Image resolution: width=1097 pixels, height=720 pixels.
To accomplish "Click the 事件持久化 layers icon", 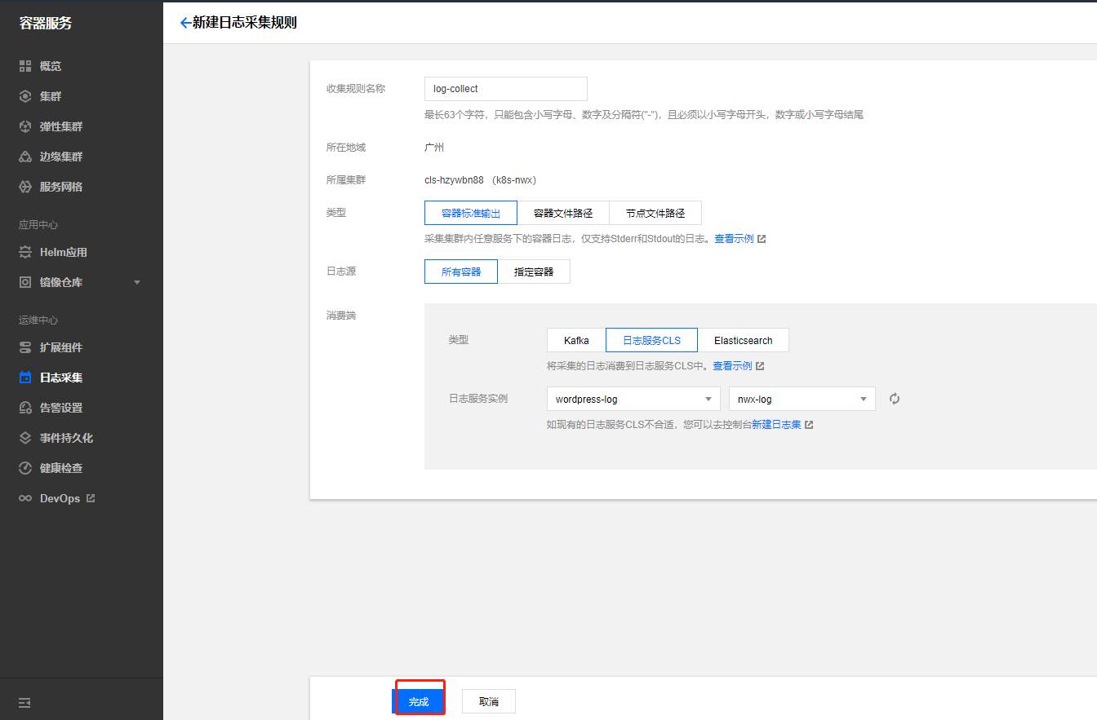I will click(24, 438).
